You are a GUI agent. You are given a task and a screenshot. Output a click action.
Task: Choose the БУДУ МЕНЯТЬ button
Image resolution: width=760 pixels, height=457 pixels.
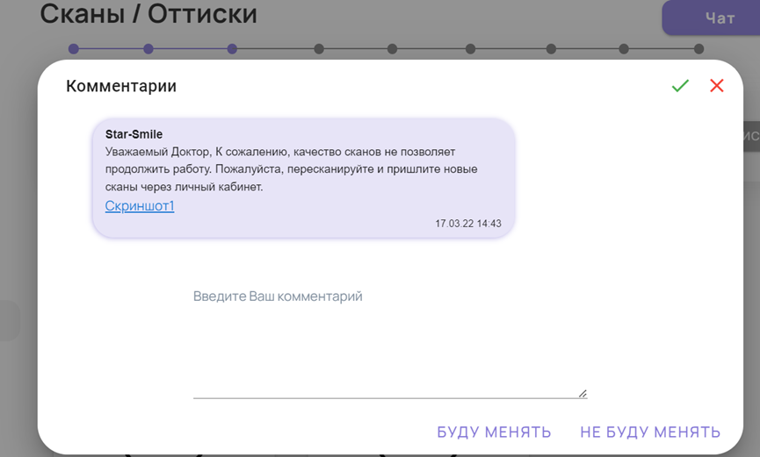coord(494,432)
